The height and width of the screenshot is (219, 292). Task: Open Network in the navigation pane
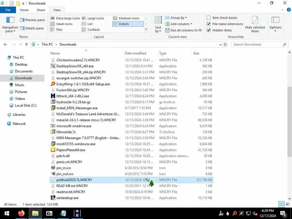coord(19,124)
